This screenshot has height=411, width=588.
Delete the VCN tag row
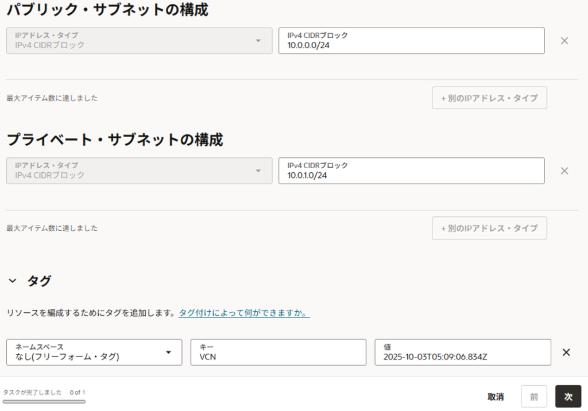[566, 352]
